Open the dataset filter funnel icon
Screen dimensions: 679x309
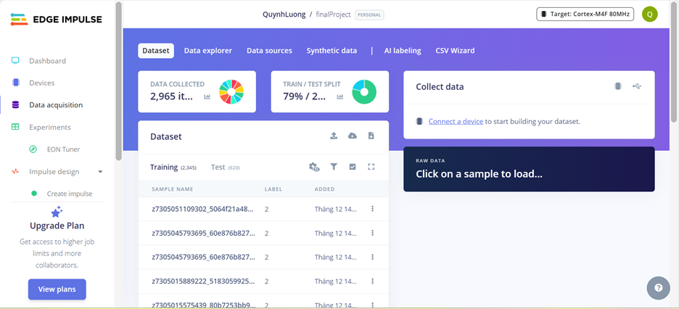pyautogui.click(x=334, y=167)
